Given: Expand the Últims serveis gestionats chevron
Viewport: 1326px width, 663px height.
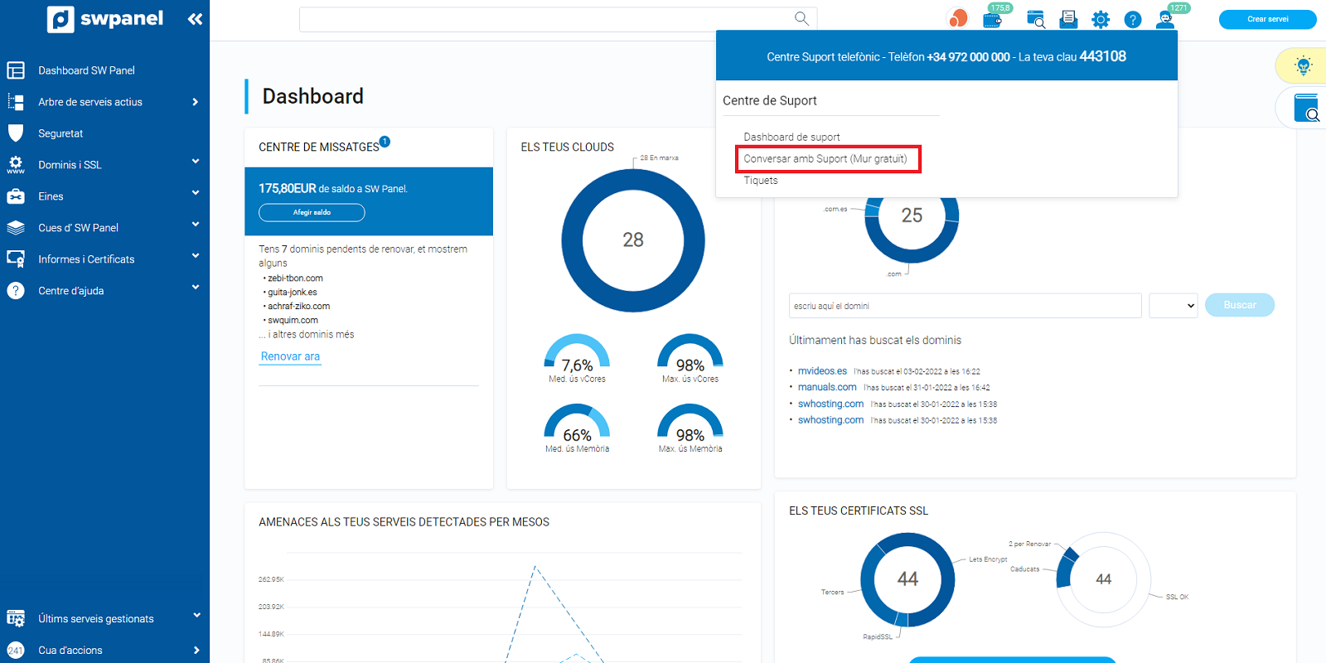Looking at the screenshot, I should [196, 615].
